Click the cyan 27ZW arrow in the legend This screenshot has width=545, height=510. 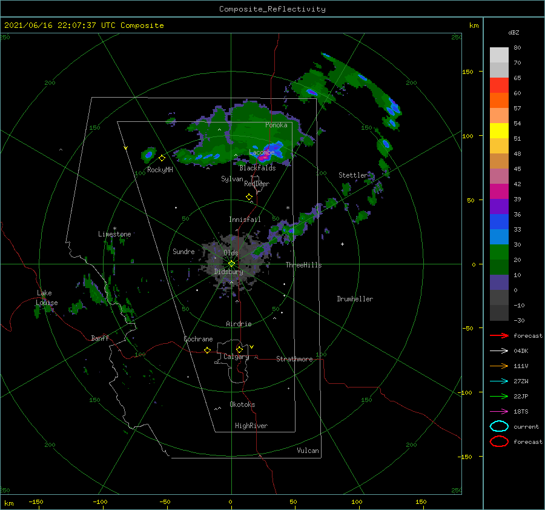(499, 381)
